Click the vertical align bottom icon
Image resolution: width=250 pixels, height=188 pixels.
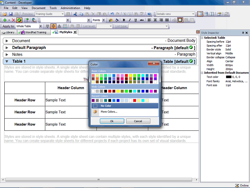tap(59, 26)
